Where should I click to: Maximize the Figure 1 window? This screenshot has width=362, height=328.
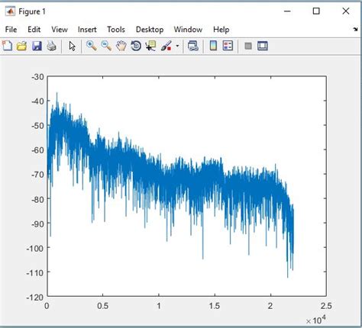[316, 11]
